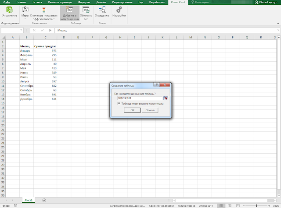The image size is (281, 208).
Task: Open help in Create Table dialog
Action: pyautogui.click(x=156, y=85)
